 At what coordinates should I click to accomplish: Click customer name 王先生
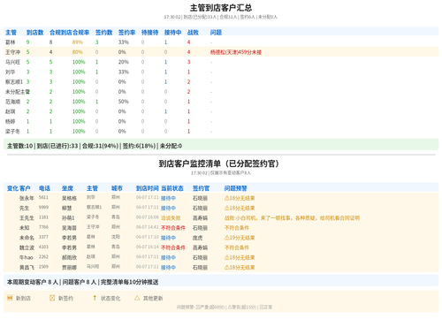point(27,218)
